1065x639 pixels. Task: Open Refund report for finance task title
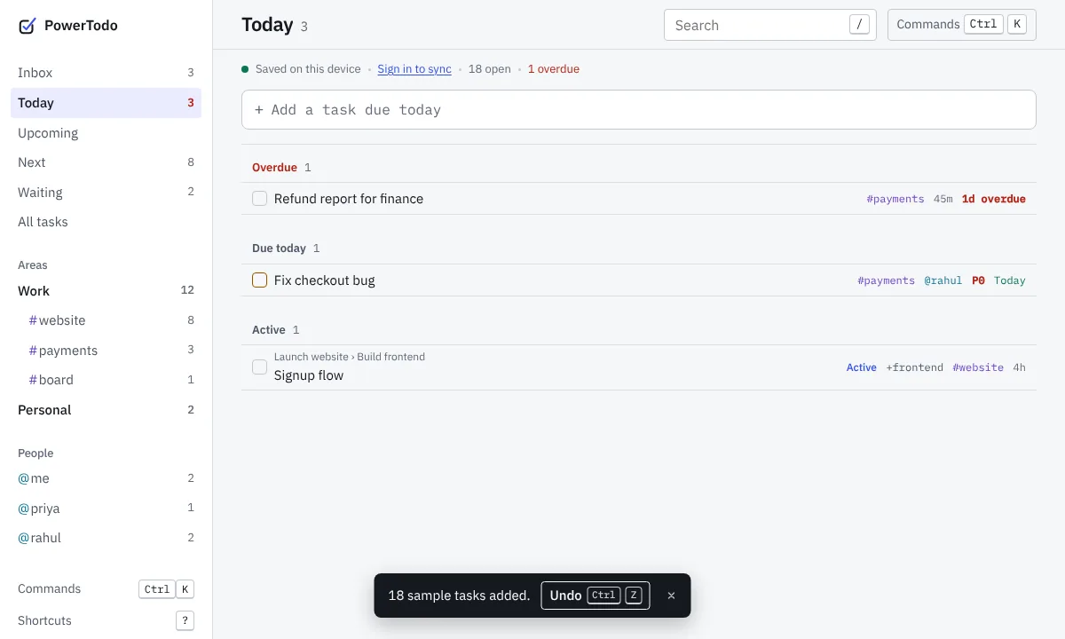tap(349, 199)
